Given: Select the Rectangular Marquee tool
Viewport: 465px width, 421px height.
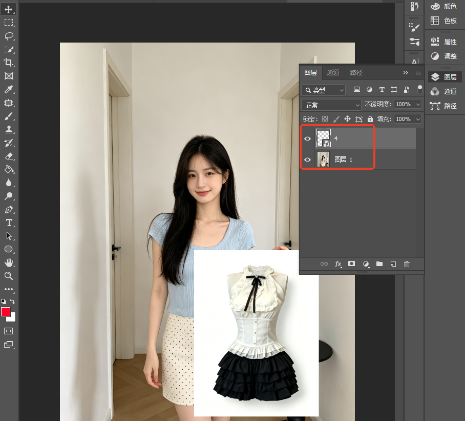Looking at the screenshot, I should tap(9, 23).
